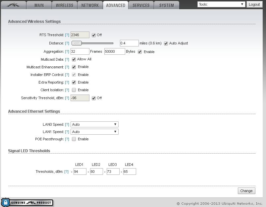Viewport: 266px width, 207px height.
Task: Switch to the WIRELESS tab
Action: pyautogui.click(x=65, y=5)
